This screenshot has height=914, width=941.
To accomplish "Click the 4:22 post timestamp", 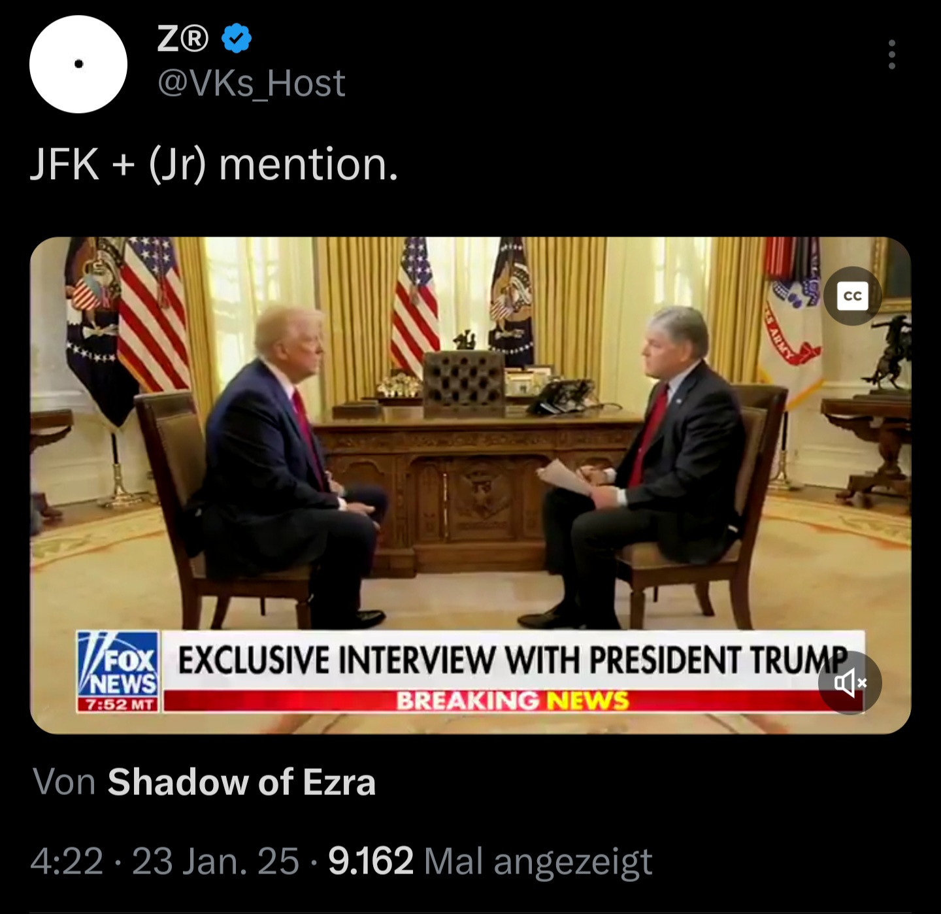I will 67,860.
